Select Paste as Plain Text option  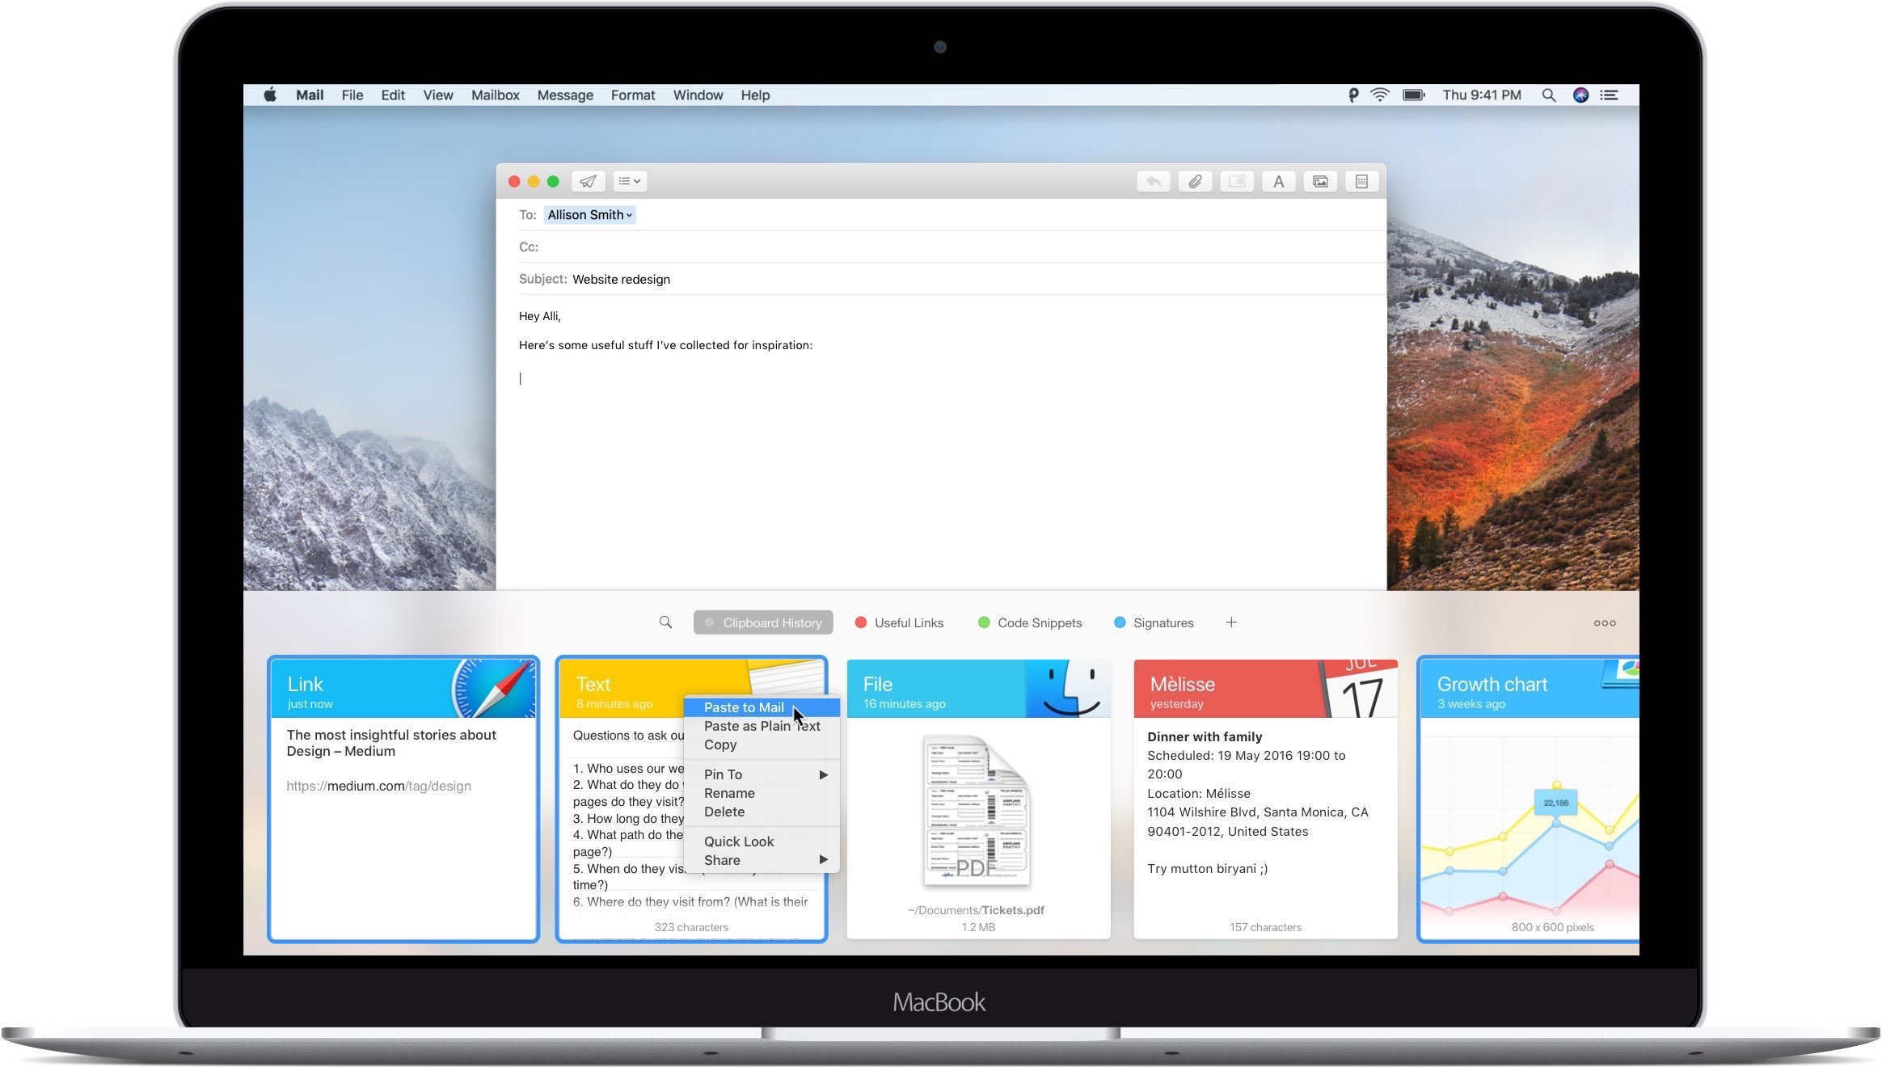point(762,726)
